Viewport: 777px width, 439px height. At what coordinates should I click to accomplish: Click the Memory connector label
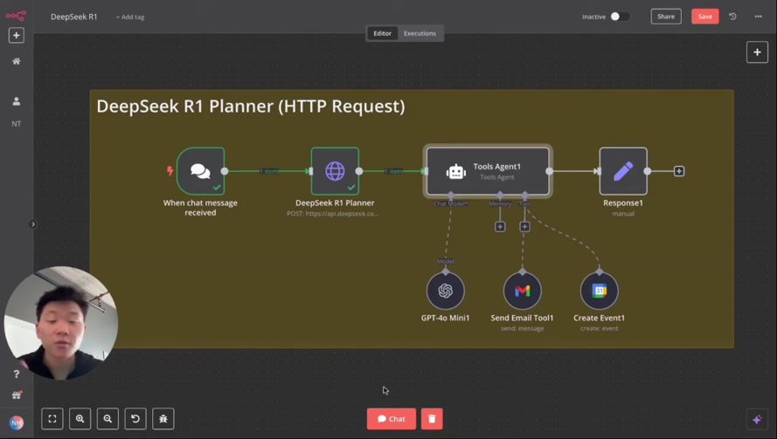(x=500, y=204)
